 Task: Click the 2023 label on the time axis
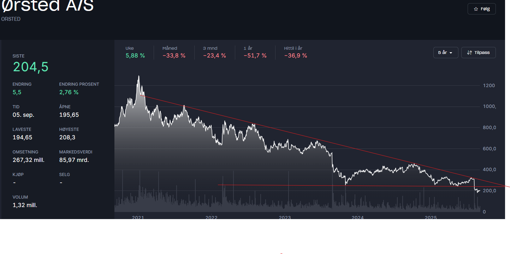click(285, 217)
